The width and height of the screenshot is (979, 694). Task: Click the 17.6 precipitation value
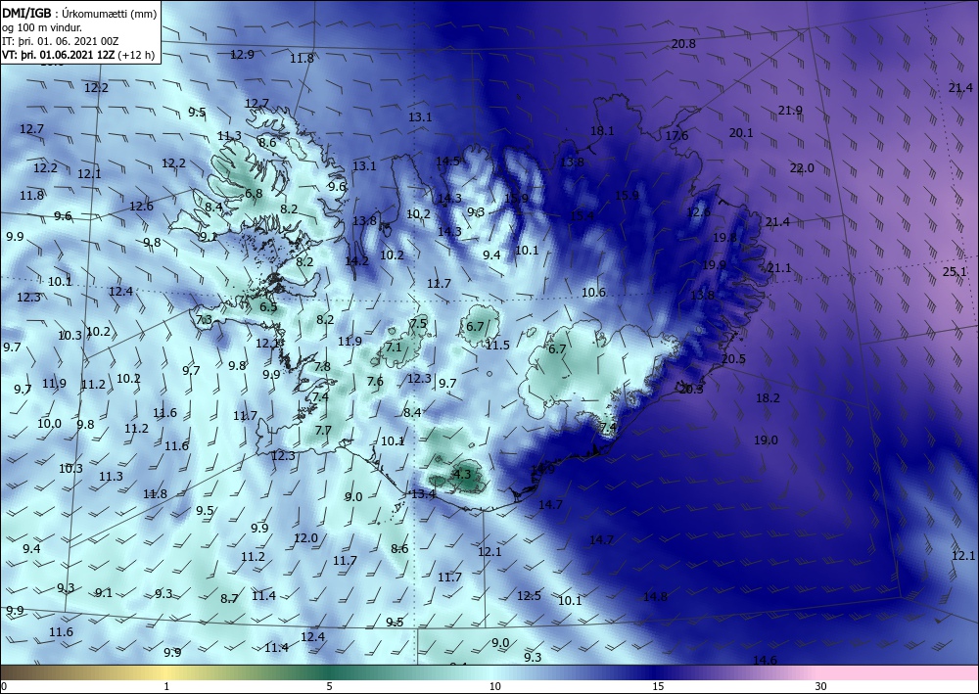(676, 135)
